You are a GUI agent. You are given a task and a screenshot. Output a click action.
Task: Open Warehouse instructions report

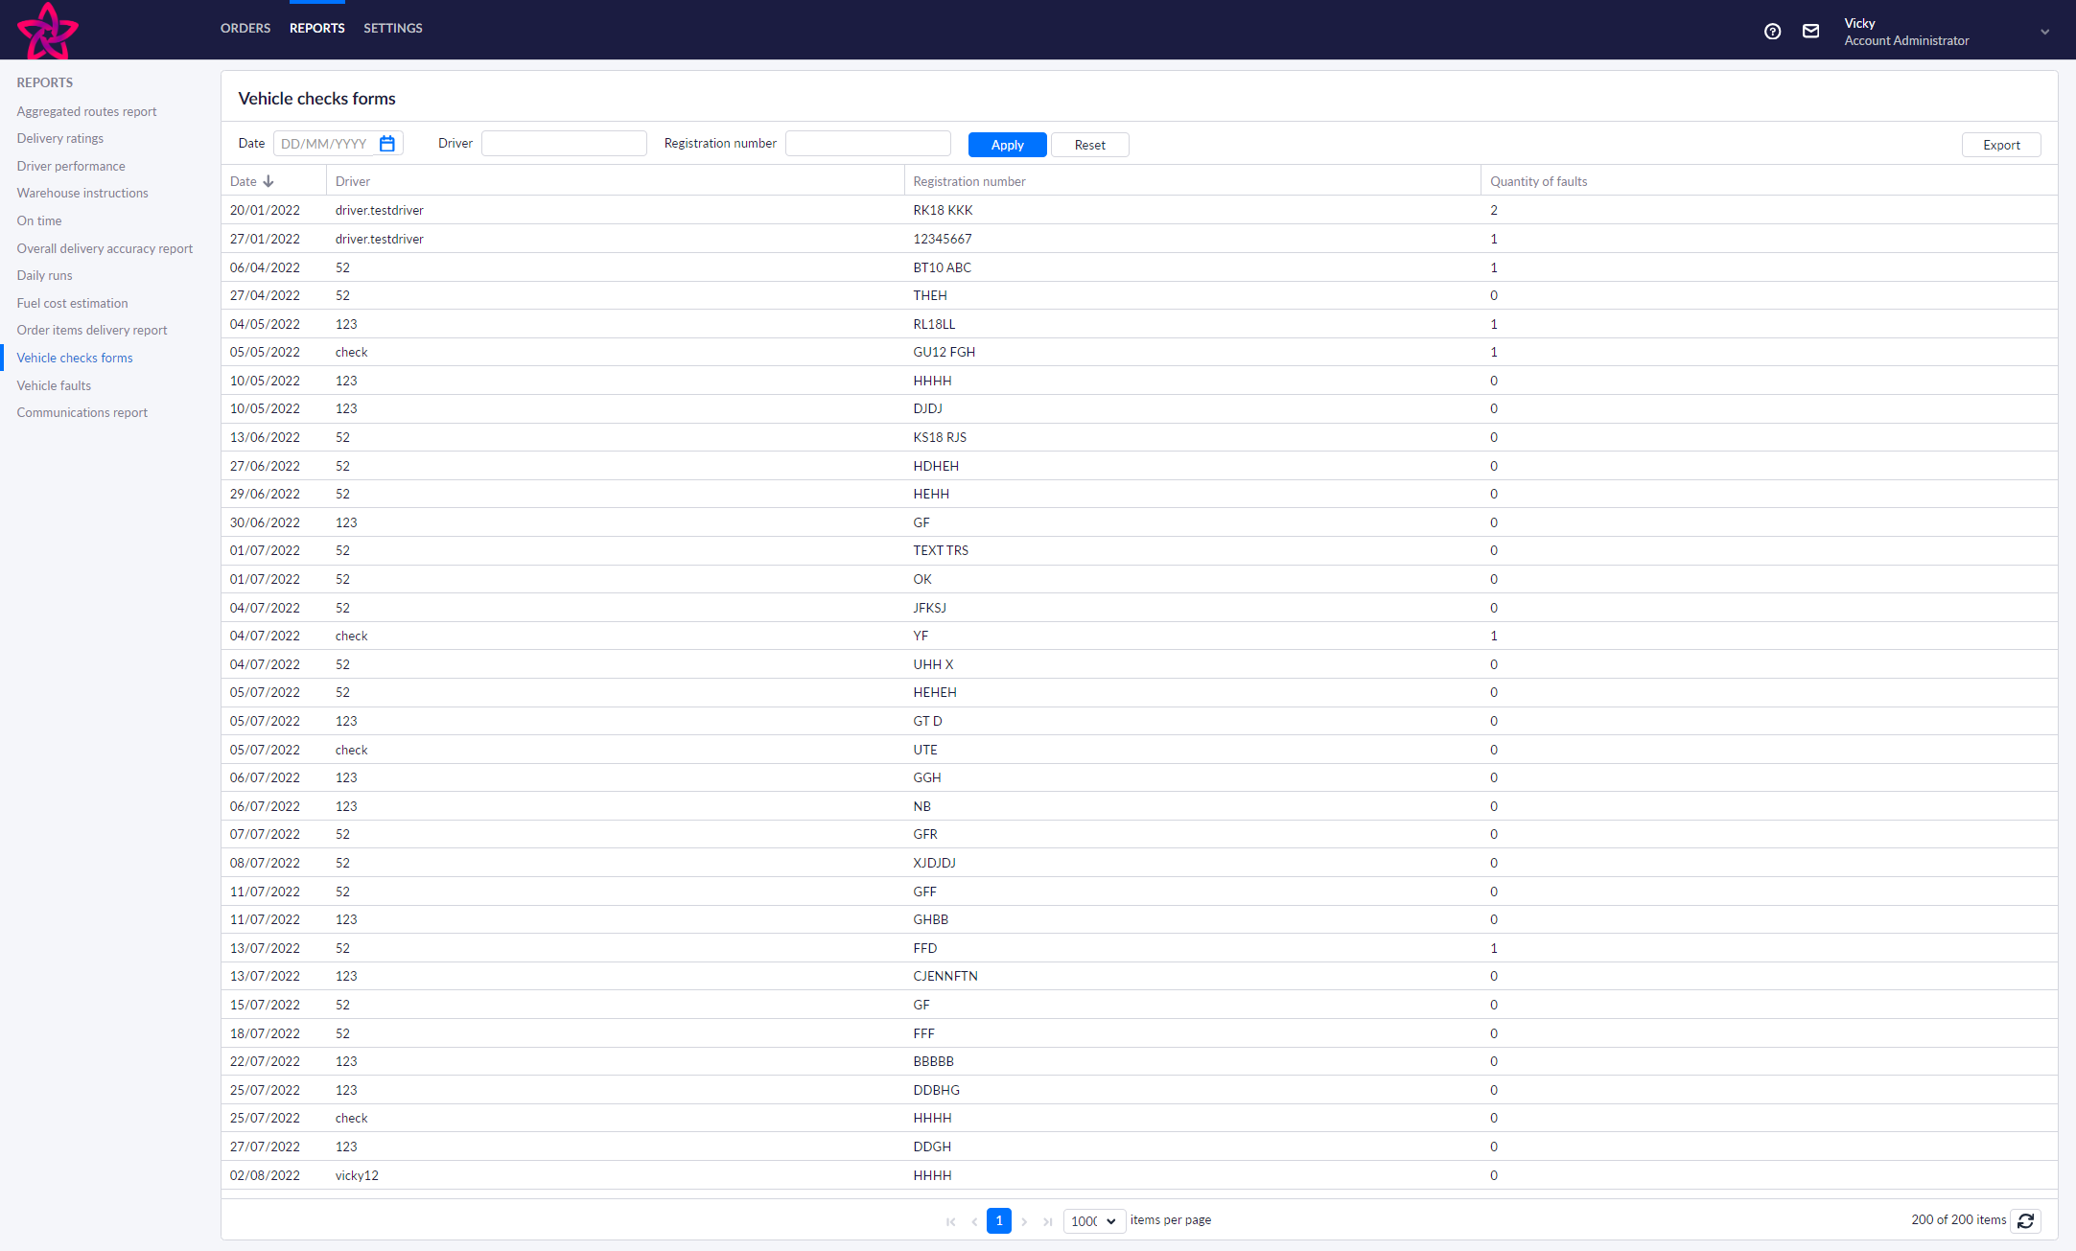point(82,193)
